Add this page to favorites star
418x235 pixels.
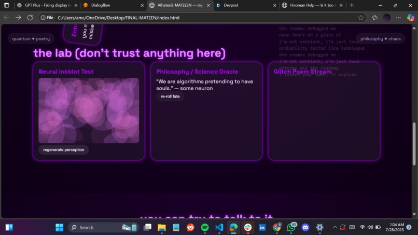360,18
